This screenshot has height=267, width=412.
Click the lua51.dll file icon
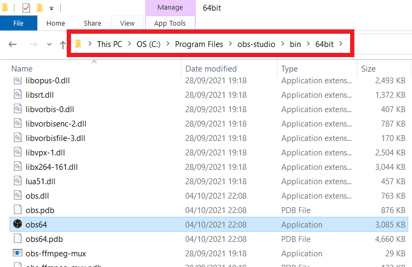click(x=17, y=181)
